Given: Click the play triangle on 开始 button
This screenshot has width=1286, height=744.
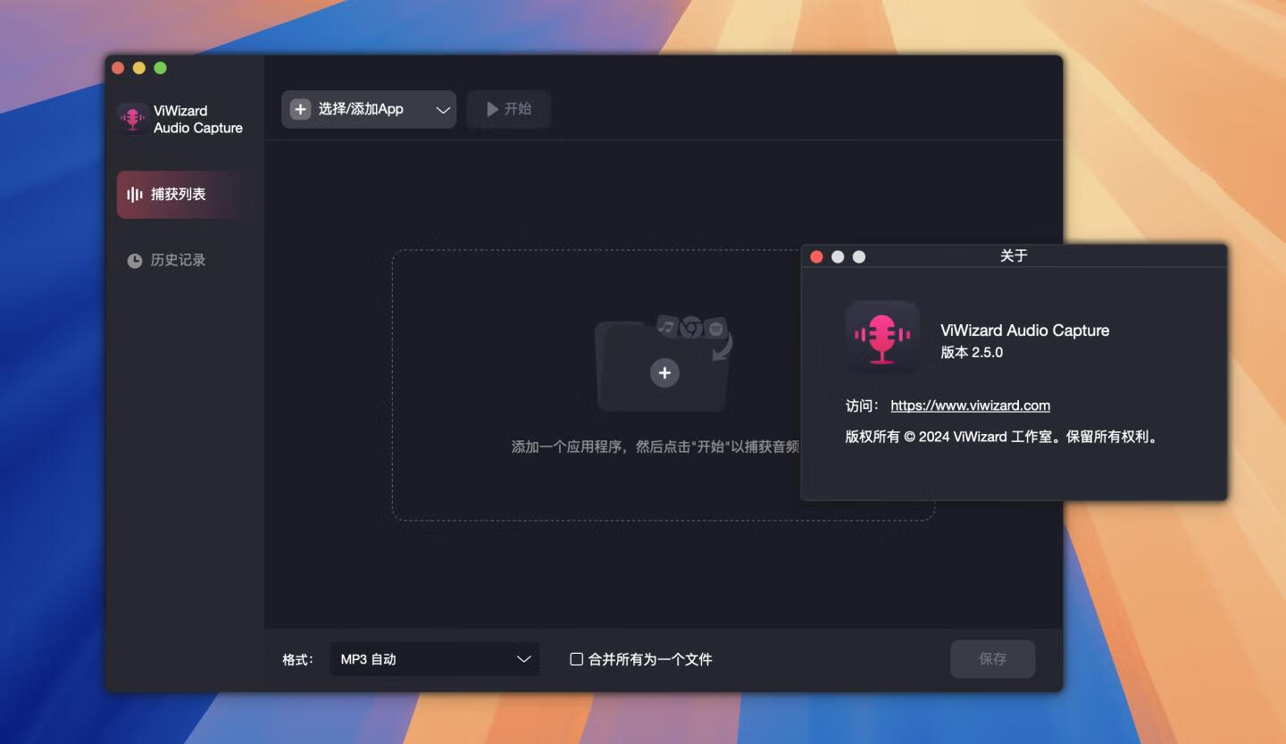Looking at the screenshot, I should point(492,109).
